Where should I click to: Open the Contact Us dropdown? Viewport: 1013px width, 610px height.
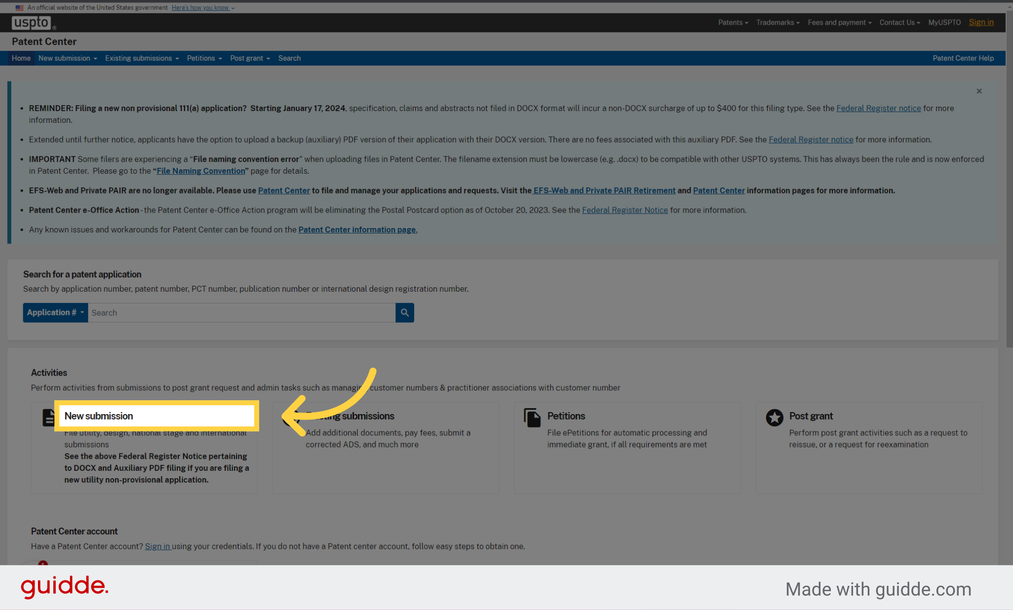coord(899,22)
